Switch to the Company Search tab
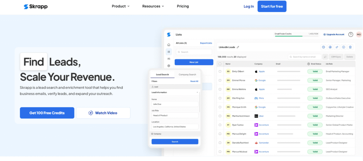This screenshot has height=161, width=363. (187, 75)
